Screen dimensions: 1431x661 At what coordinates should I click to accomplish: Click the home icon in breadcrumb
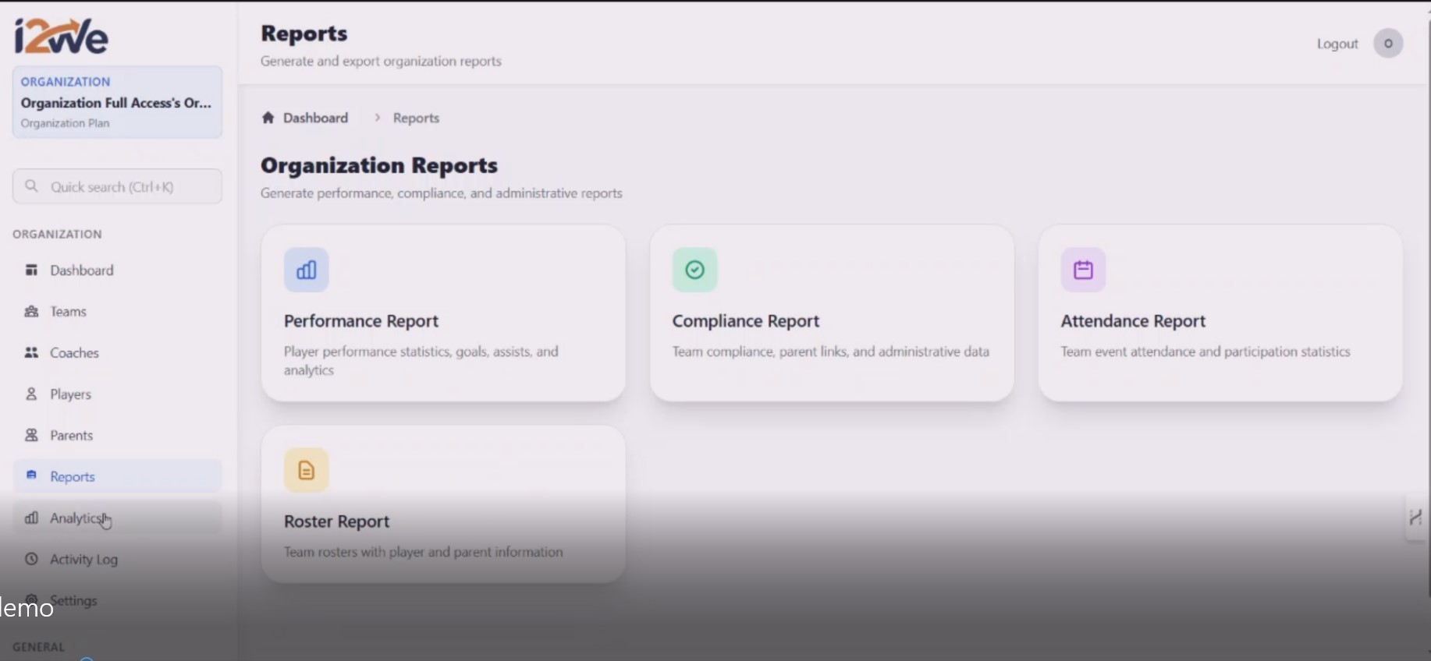click(268, 118)
